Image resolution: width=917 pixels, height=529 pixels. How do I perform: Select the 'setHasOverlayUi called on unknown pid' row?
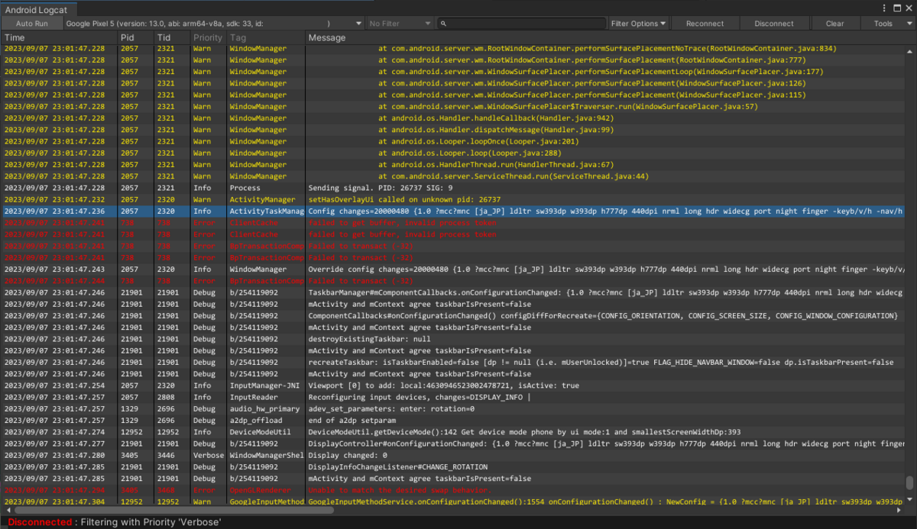(453, 199)
